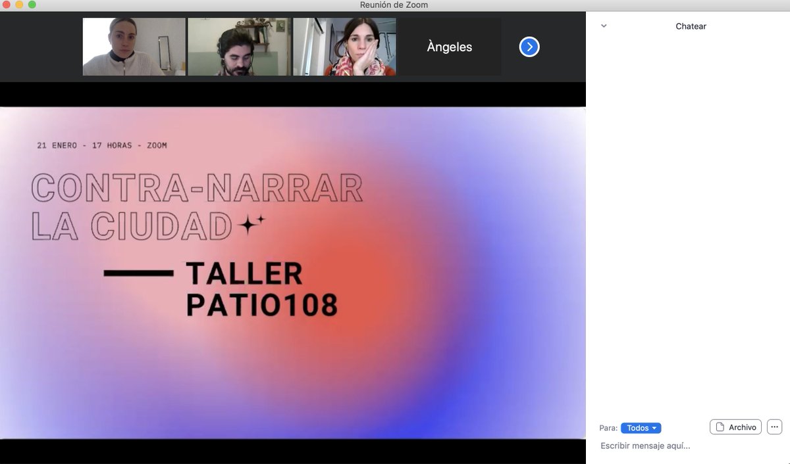Click the 'Para:' label in chat
The width and height of the screenshot is (790, 464).
tap(608, 428)
